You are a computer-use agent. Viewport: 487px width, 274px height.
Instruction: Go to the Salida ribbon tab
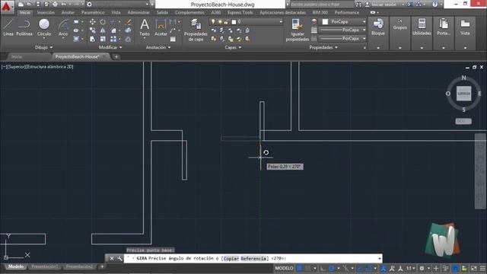click(162, 12)
